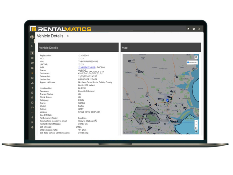Click the blue vehicle marker on map
Screen dimensions: 233x175
click(x=167, y=101)
